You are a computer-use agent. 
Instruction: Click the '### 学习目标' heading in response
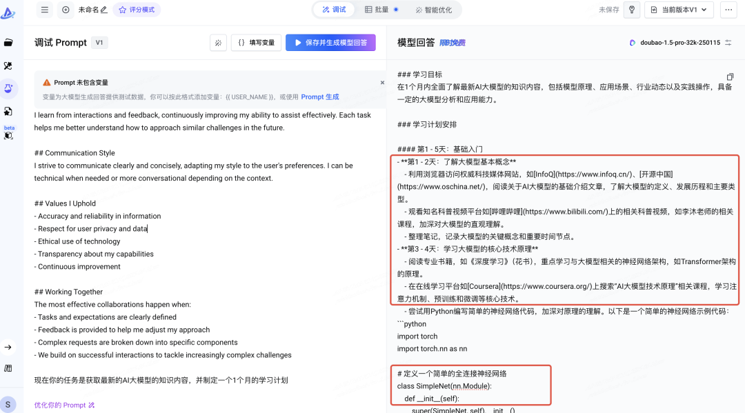pyautogui.click(x=419, y=74)
